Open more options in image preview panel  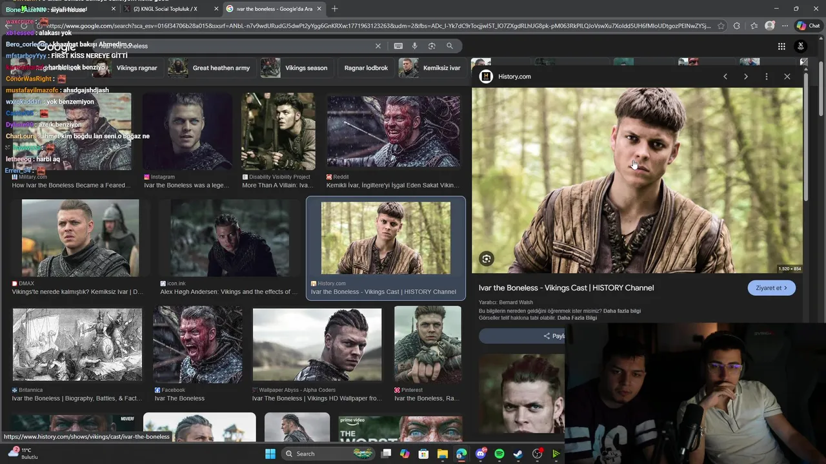coord(767,76)
